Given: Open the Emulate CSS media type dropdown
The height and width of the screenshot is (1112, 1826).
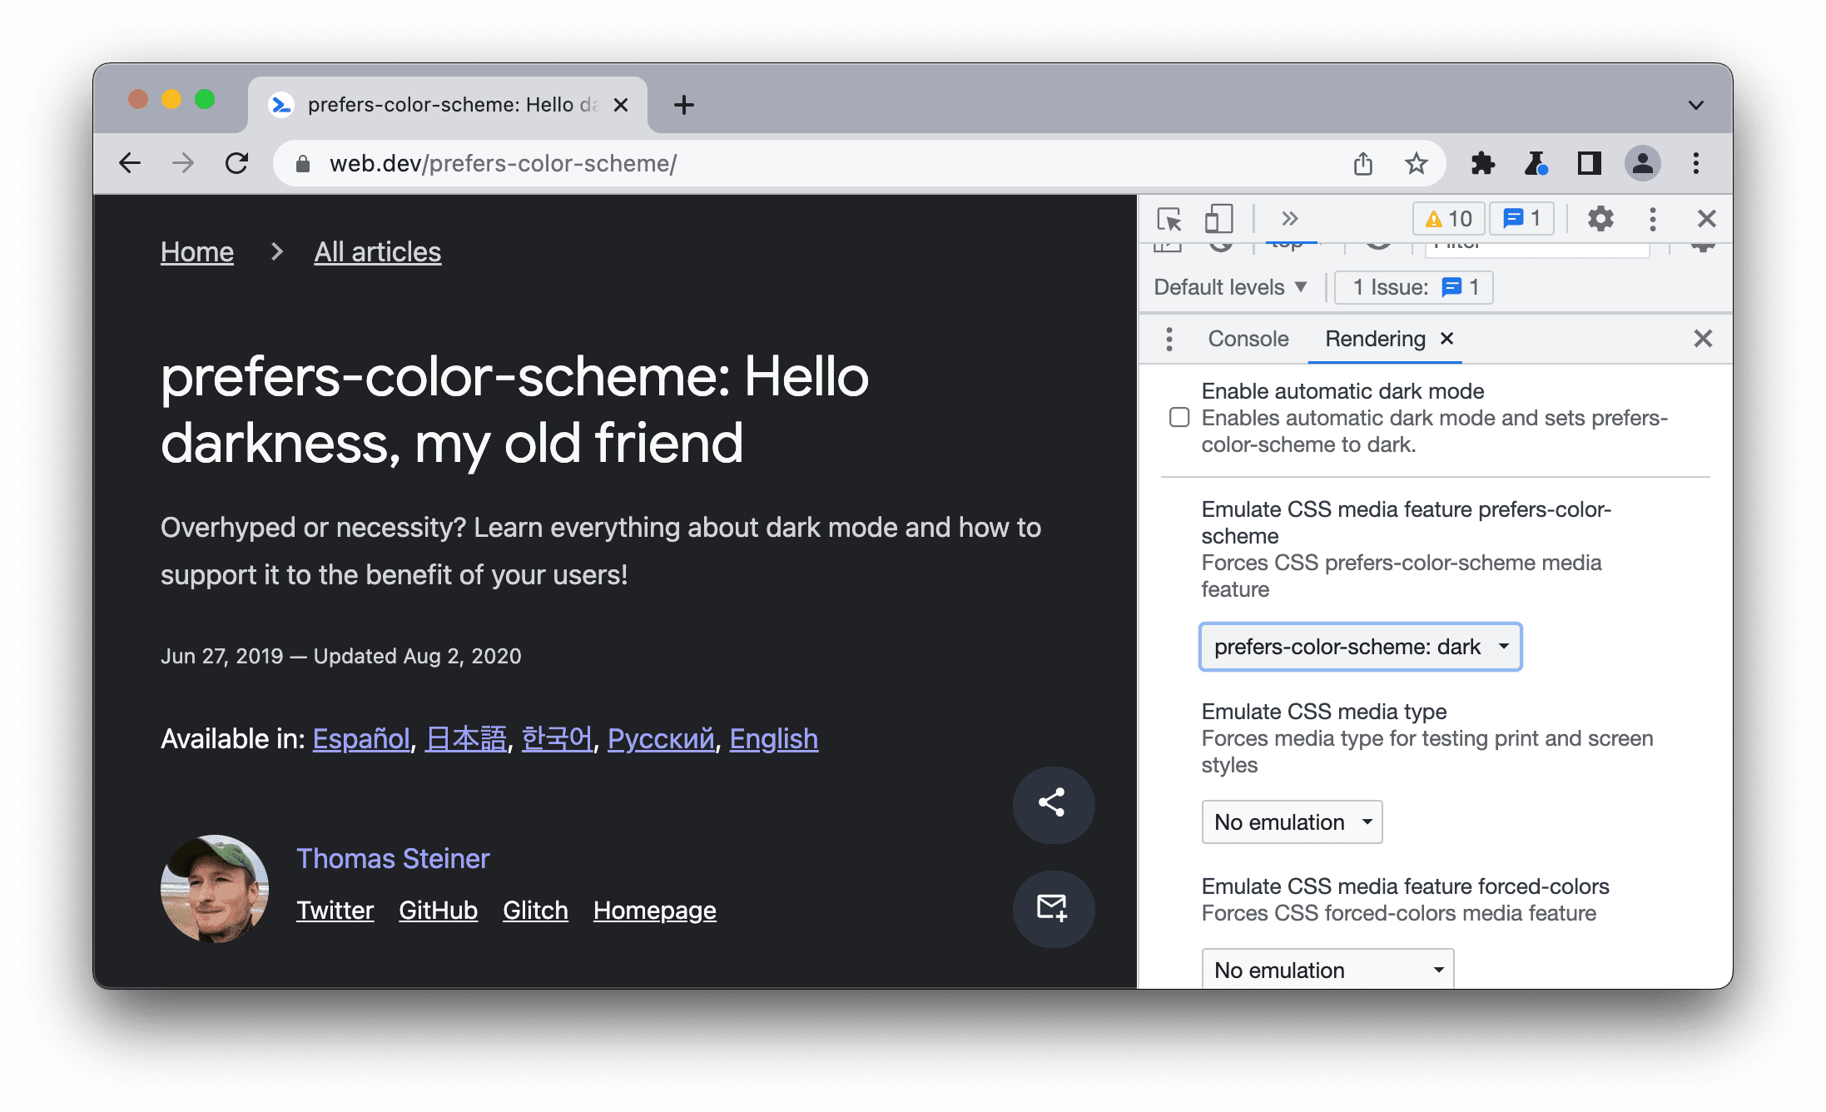Looking at the screenshot, I should click(1288, 822).
